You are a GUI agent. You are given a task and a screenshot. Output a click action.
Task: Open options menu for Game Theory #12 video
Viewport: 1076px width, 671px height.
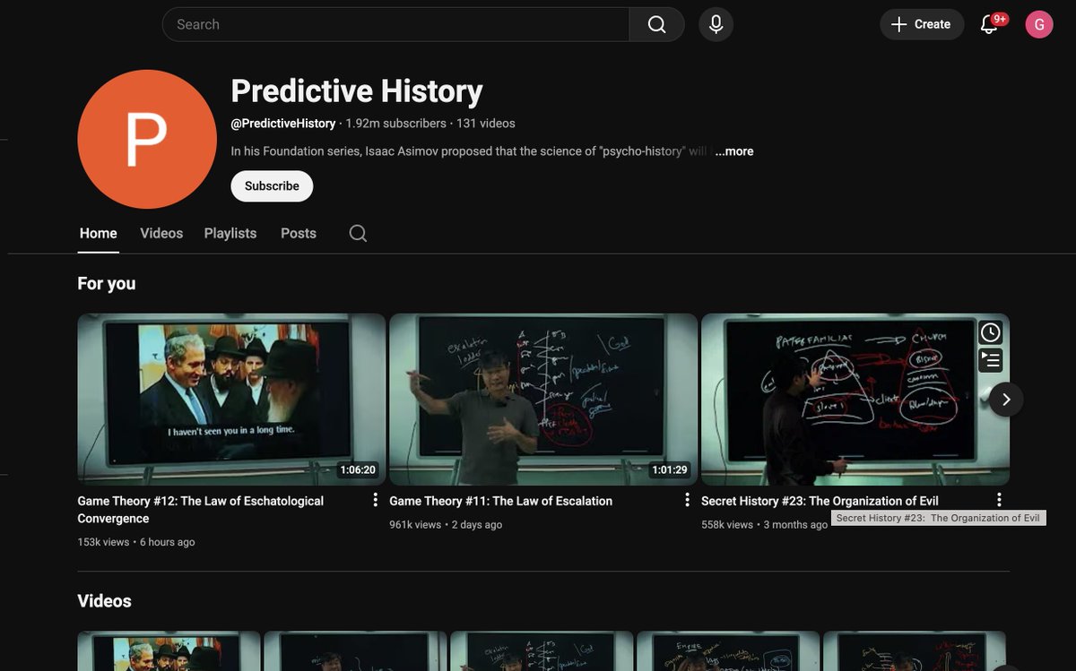[375, 500]
